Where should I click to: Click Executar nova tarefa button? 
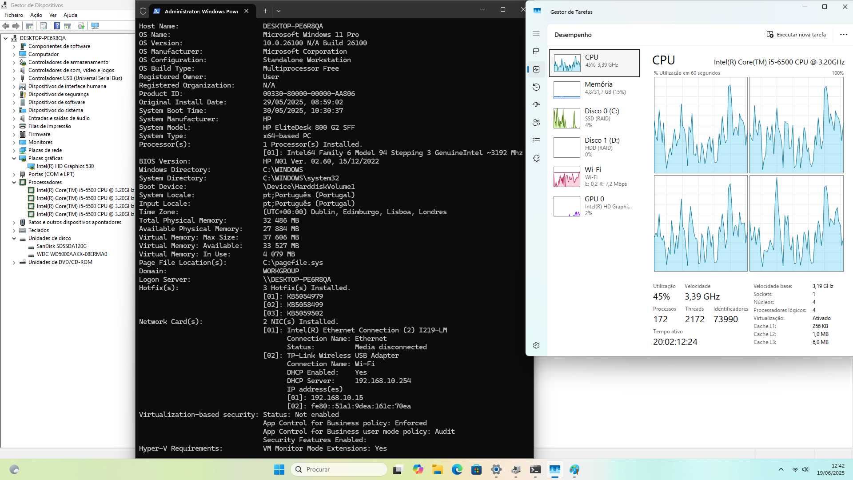[796, 35]
